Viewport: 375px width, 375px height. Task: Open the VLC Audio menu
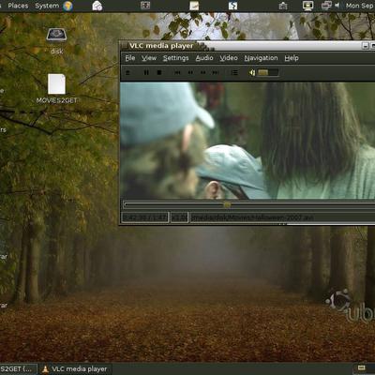point(204,58)
